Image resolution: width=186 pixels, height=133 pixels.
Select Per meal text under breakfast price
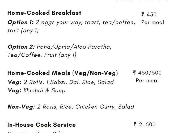click(153, 22)
